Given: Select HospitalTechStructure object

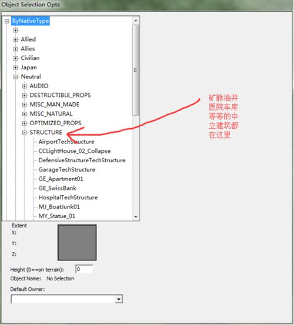Looking at the screenshot, I should (x=68, y=197).
